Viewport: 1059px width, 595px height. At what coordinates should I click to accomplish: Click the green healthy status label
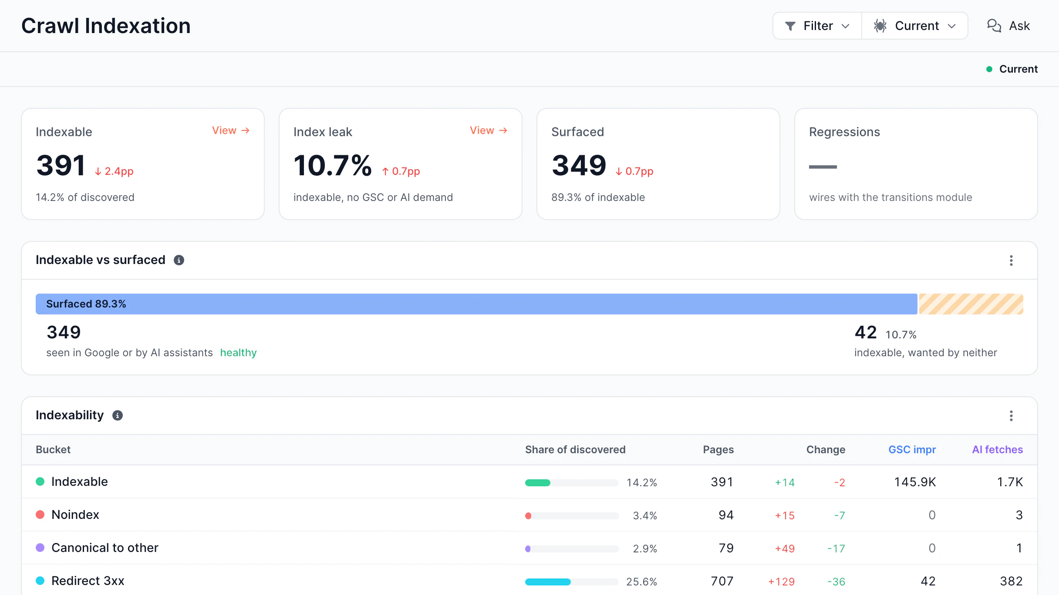(238, 353)
